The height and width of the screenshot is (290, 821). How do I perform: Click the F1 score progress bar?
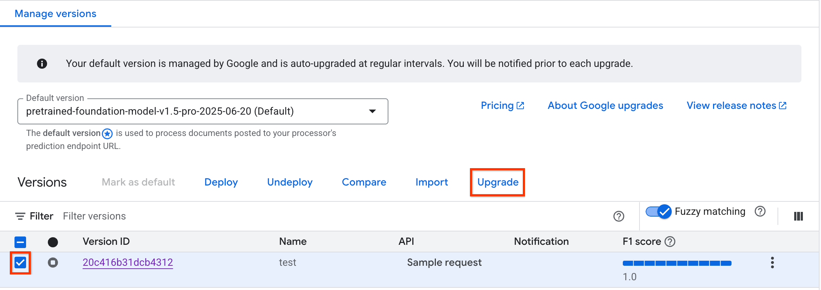(677, 263)
